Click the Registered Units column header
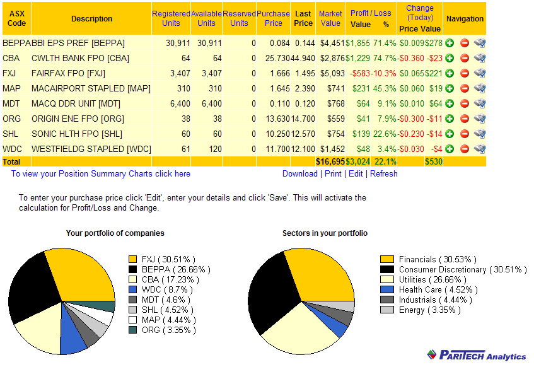534x367 pixels. (171, 18)
